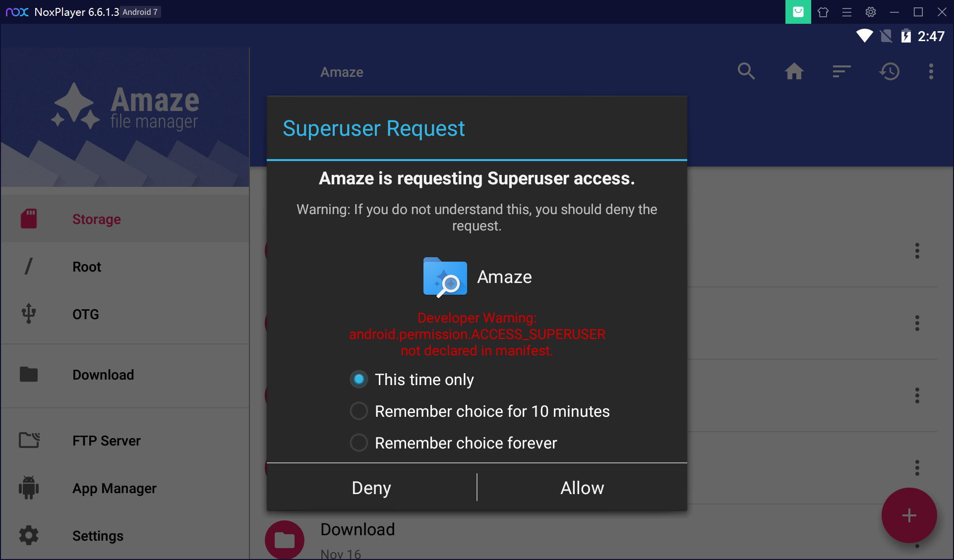
Task: Click the 2:47 clock
Action: tap(931, 36)
